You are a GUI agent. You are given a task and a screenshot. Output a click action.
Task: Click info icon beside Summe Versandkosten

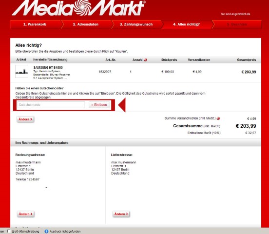click(218, 118)
